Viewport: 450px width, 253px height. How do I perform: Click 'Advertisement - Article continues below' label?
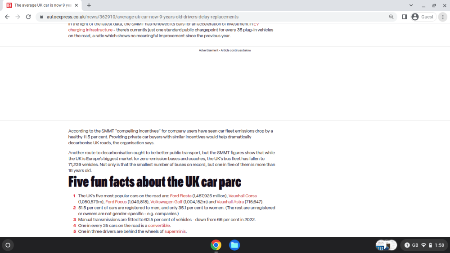[x=225, y=50]
